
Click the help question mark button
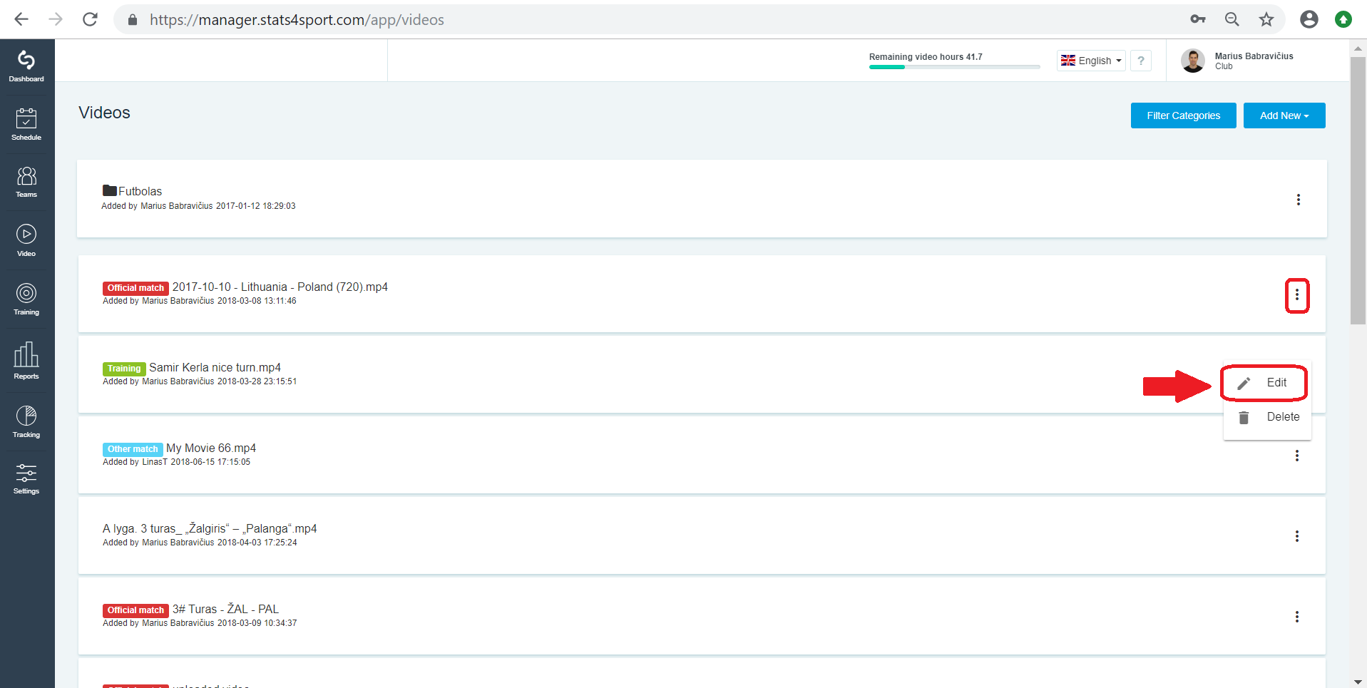pos(1141,61)
